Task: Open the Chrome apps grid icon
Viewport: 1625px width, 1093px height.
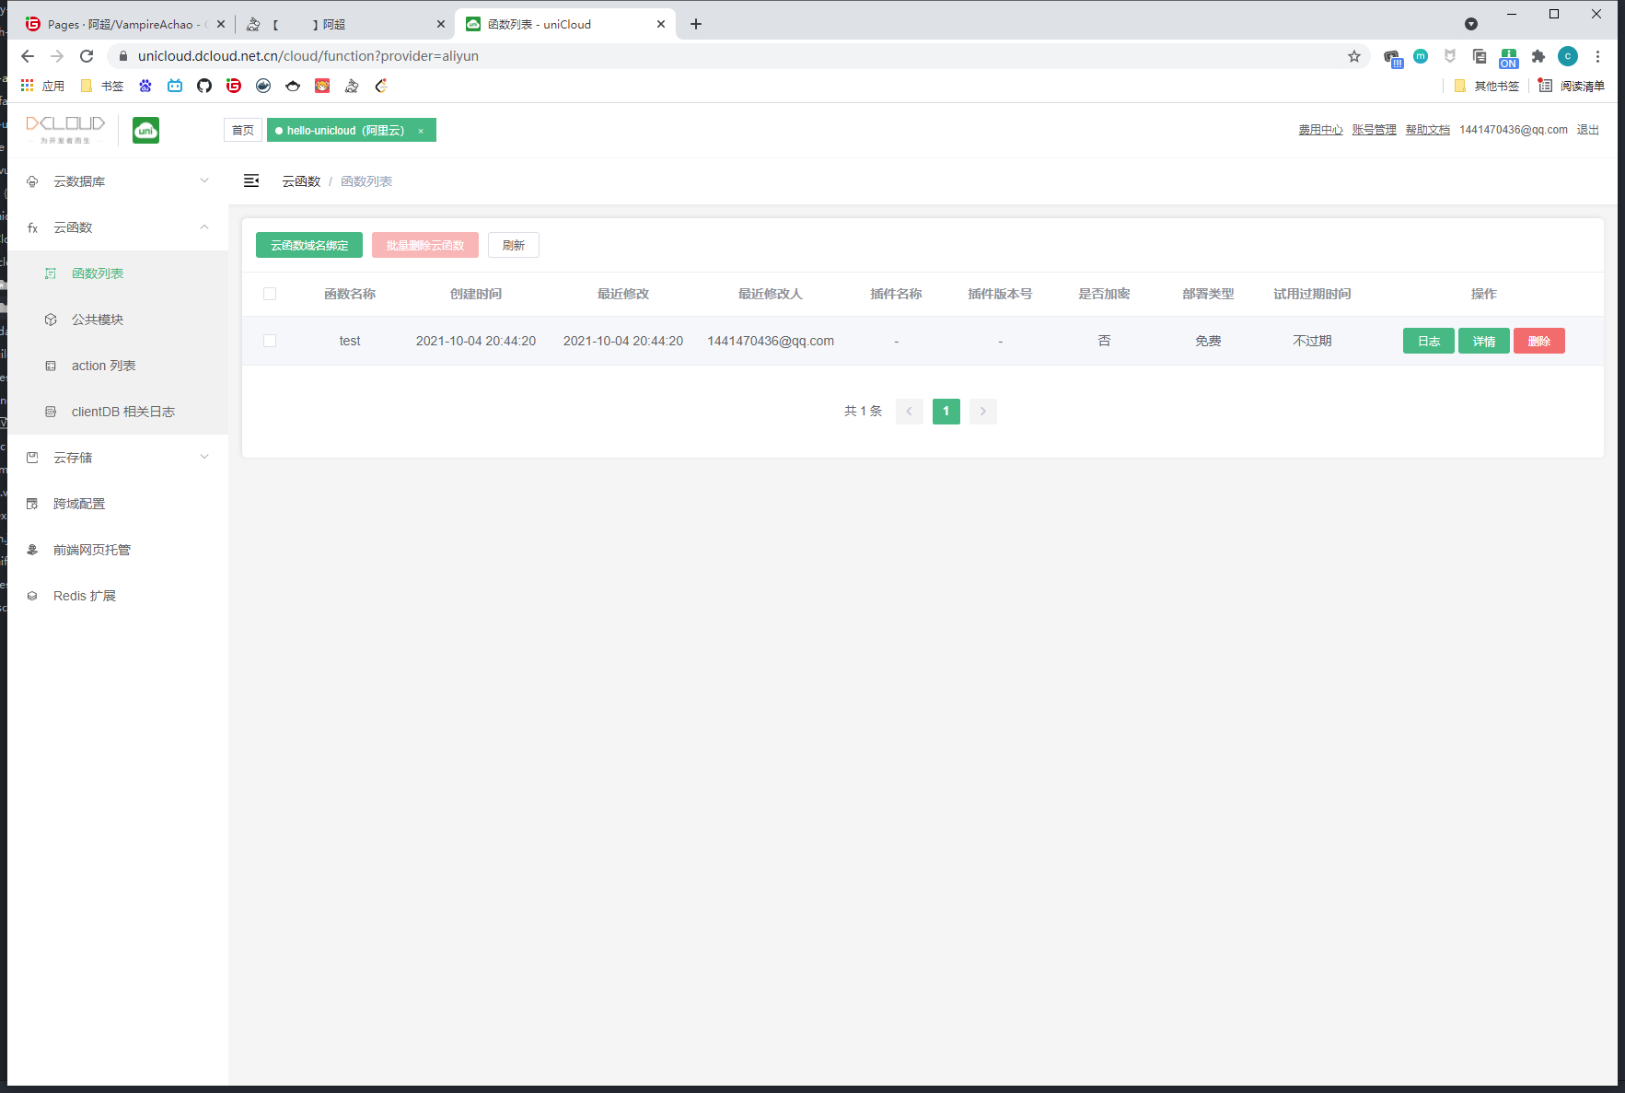Action: click(27, 86)
